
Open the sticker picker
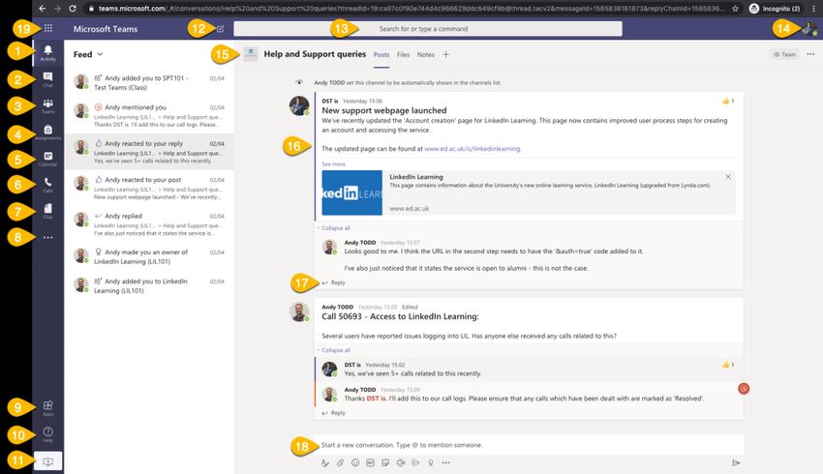click(x=385, y=463)
